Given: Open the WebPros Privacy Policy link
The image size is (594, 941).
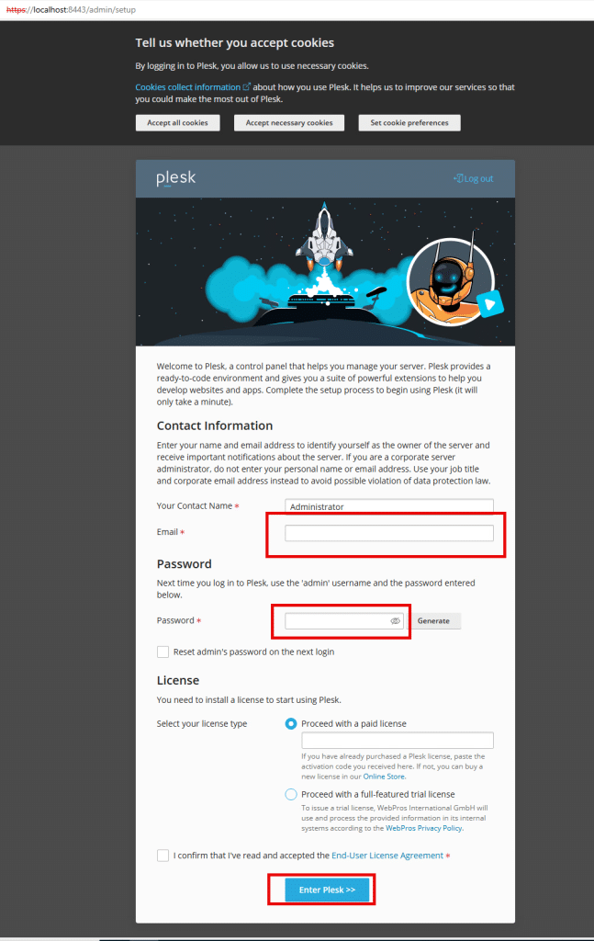Looking at the screenshot, I should click(x=424, y=828).
